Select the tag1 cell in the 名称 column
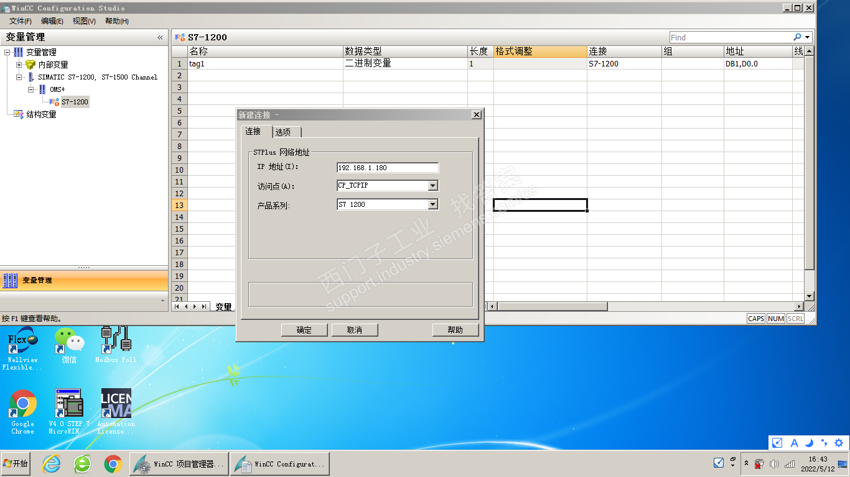This screenshot has height=477, width=850. click(x=266, y=63)
